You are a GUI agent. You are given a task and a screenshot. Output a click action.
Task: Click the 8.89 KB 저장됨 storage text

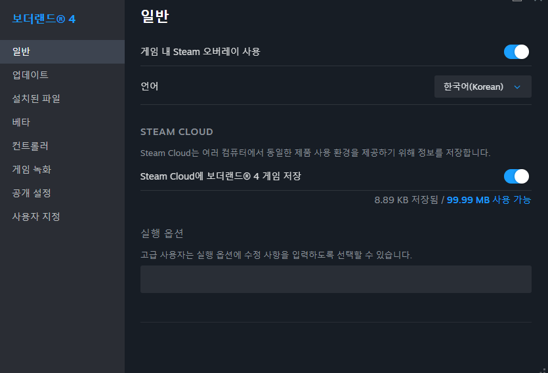click(406, 200)
